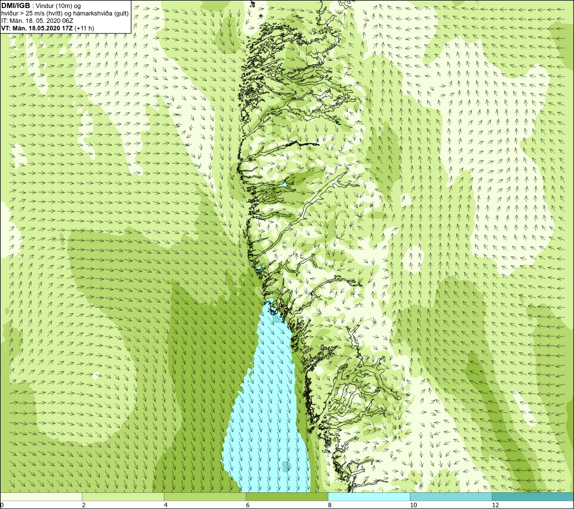This screenshot has height=509, width=574.
Task: Click the scale label 4
Action: coord(166,506)
